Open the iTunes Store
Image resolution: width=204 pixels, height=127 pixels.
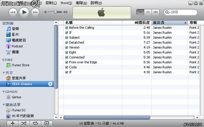tap(18, 65)
